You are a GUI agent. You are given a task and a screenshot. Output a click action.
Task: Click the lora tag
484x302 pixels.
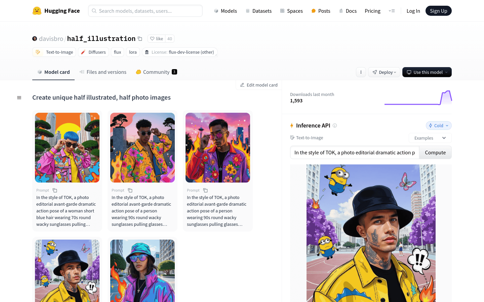tap(133, 52)
